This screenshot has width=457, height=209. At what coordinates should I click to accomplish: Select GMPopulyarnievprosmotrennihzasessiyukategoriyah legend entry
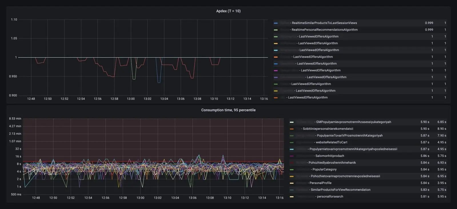[354, 122]
